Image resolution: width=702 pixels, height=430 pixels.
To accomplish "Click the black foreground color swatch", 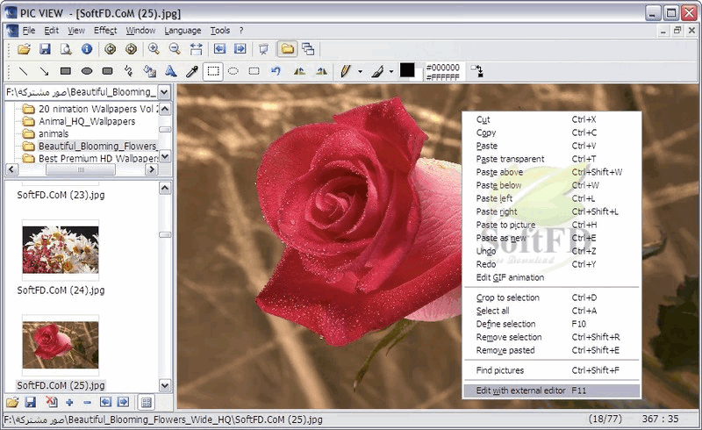I will tap(406, 69).
